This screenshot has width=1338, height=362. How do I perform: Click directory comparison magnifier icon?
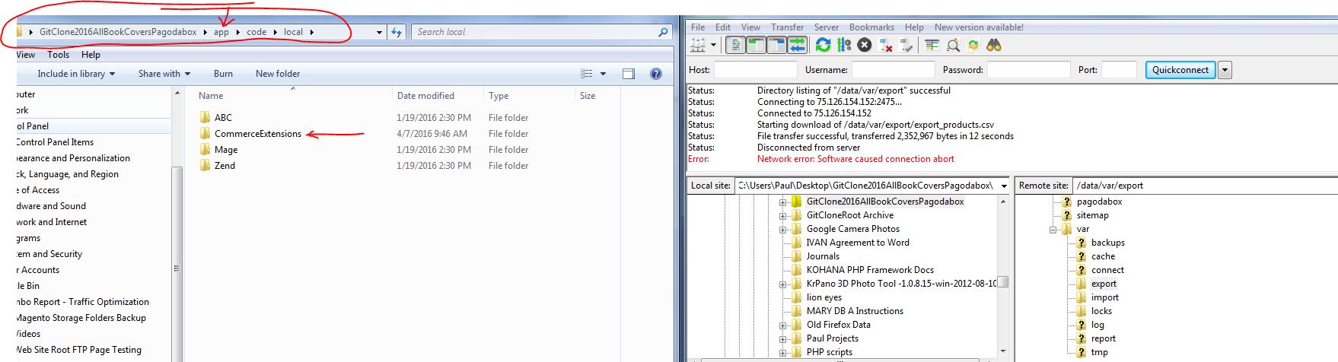[x=952, y=46]
